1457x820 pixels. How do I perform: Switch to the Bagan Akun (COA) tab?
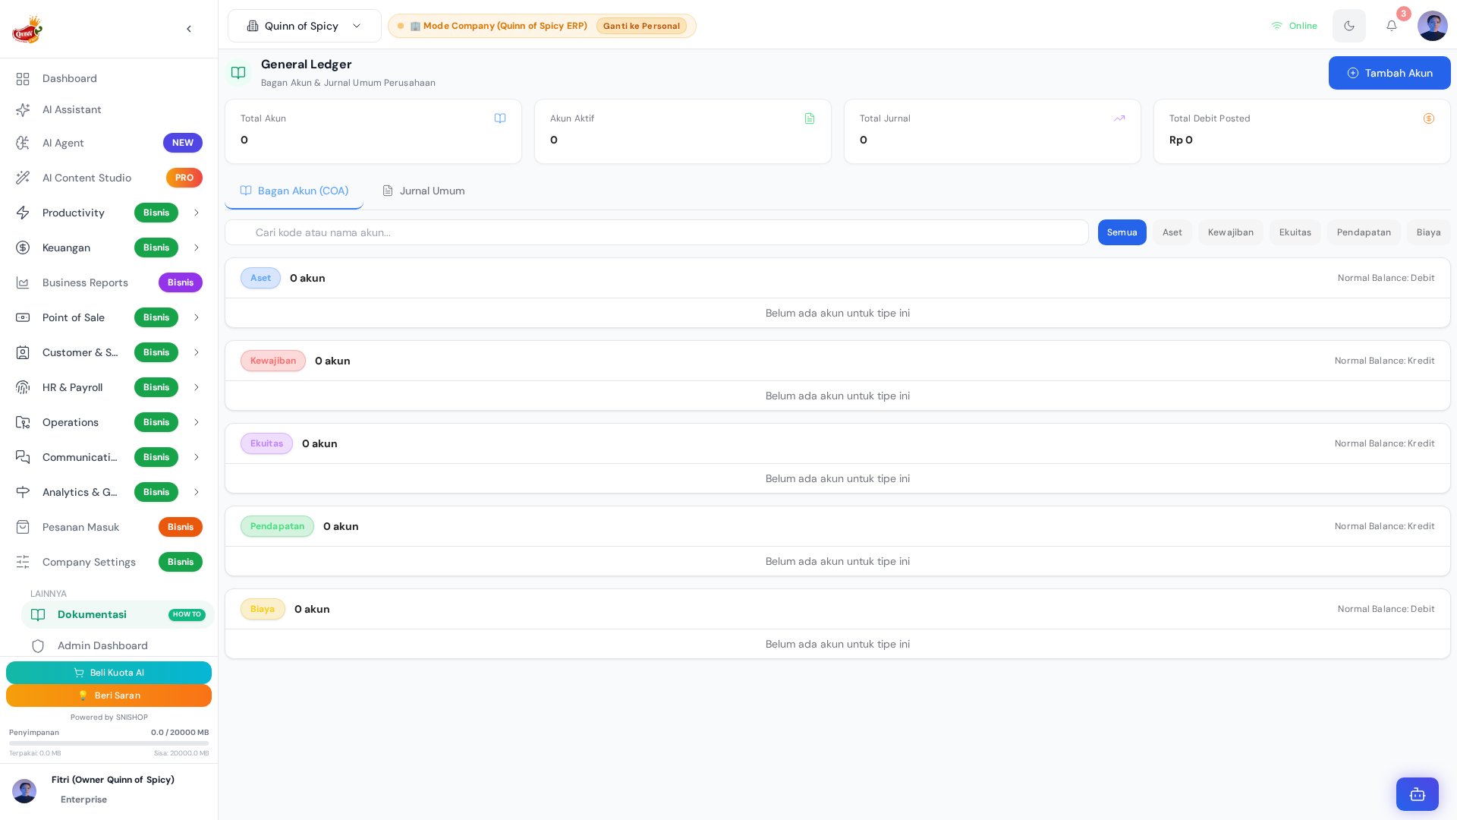coord(294,191)
